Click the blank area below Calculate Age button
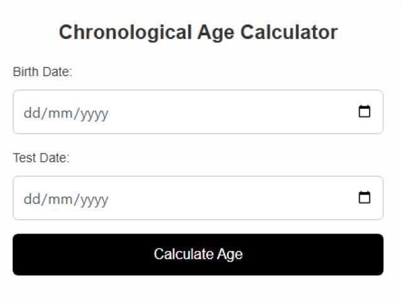 (x=198, y=289)
